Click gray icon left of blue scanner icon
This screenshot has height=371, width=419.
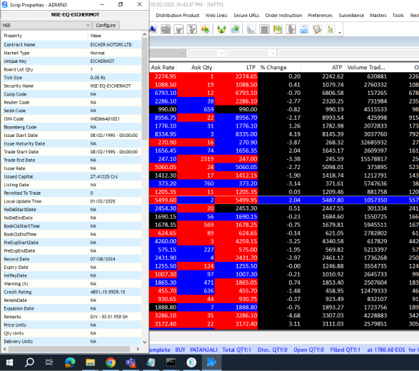291,29
